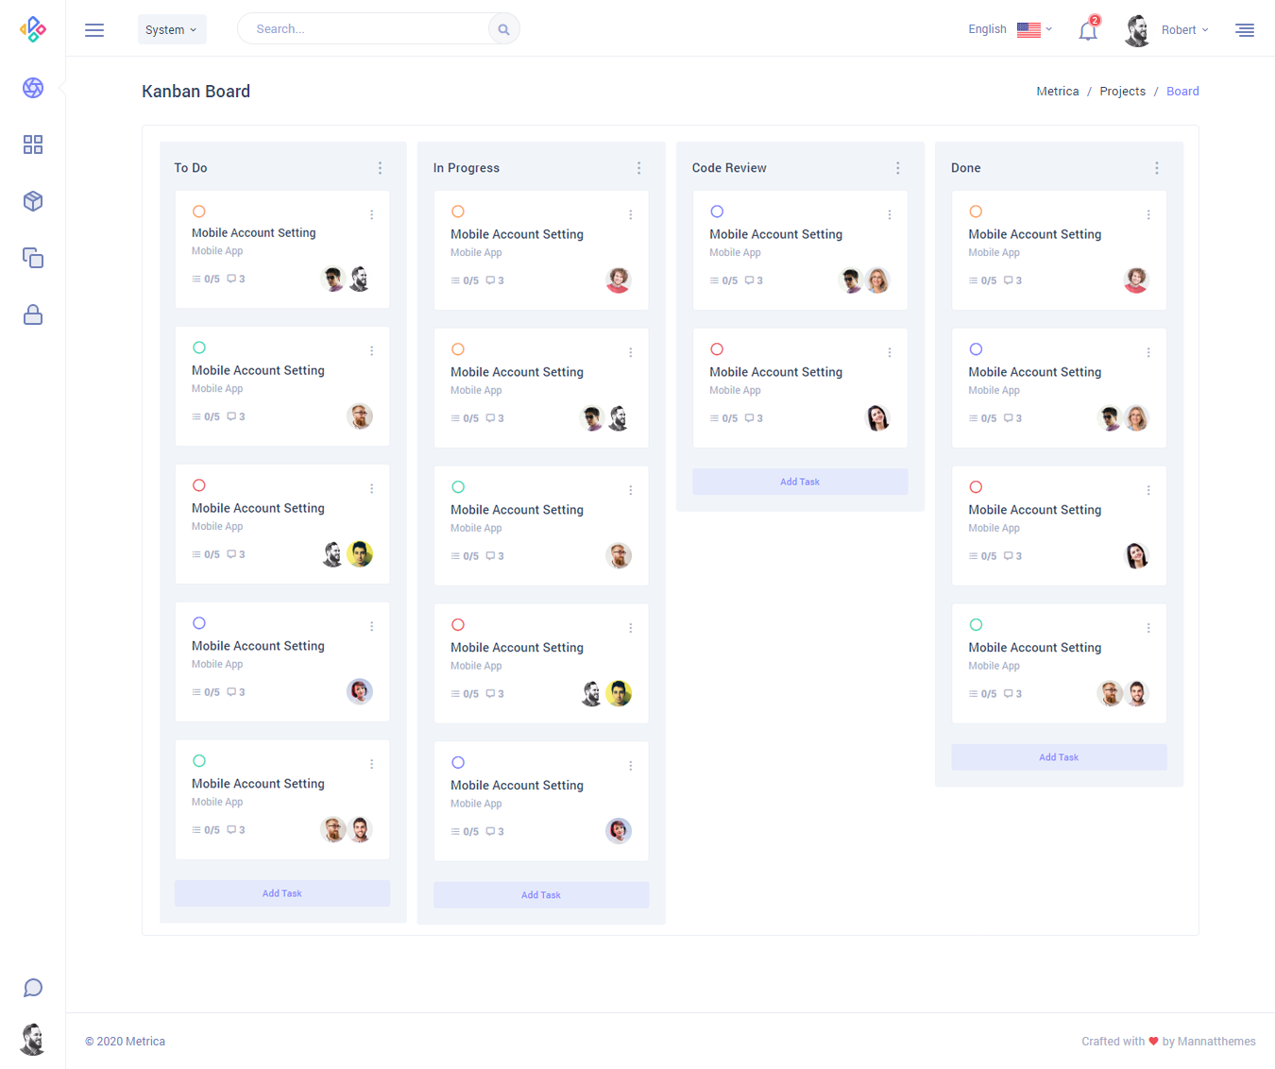1275x1069 pixels.
Task: Toggle orange status circle on first To Do card
Action: tap(199, 212)
